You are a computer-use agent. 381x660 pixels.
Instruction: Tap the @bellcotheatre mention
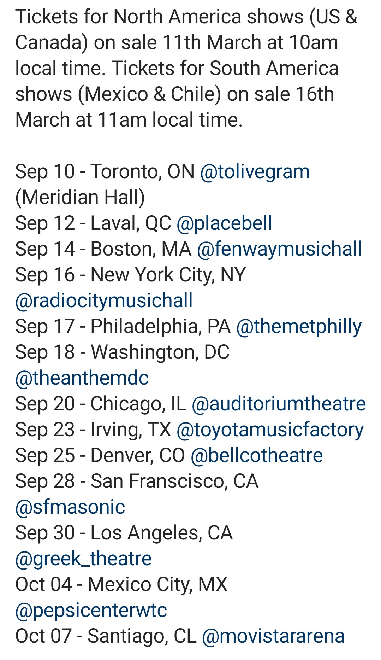click(x=257, y=456)
